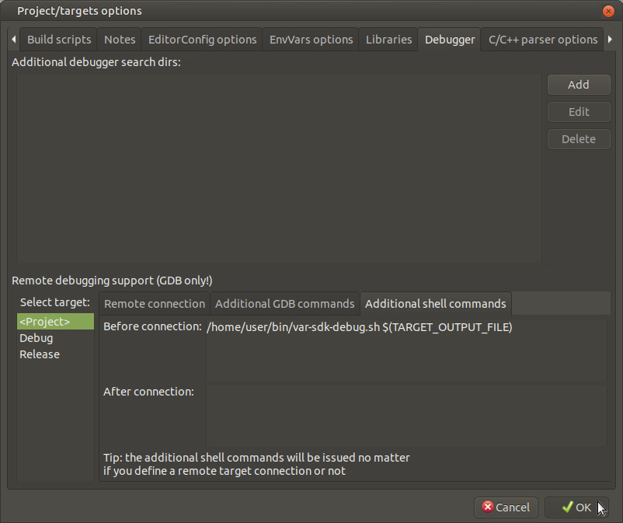The image size is (623, 523).
Task: Switch to the Notes tab
Action: tap(120, 40)
